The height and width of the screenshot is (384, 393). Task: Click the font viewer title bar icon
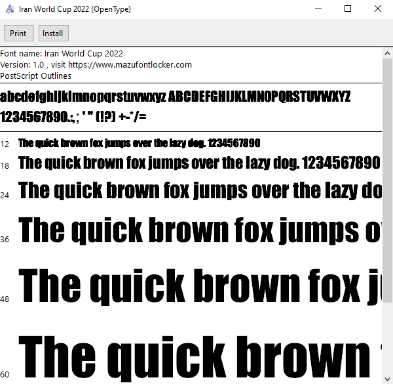pos(10,9)
